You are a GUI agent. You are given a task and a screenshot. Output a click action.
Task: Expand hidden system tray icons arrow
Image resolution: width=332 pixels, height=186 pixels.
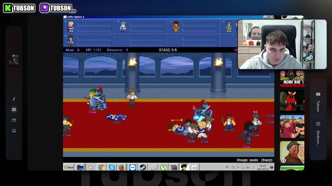pyautogui.click(x=238, y=167)
